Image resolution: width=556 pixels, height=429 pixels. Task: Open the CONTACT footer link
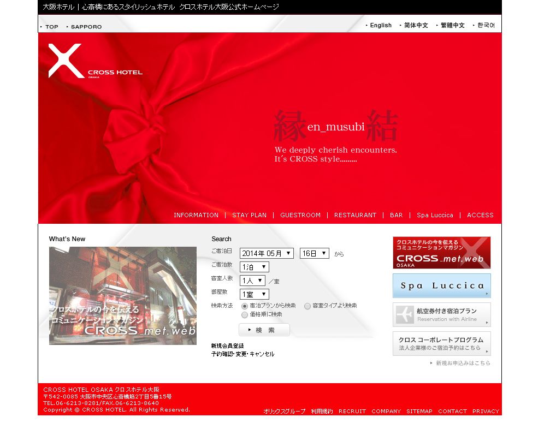click(x=452, y=412)
